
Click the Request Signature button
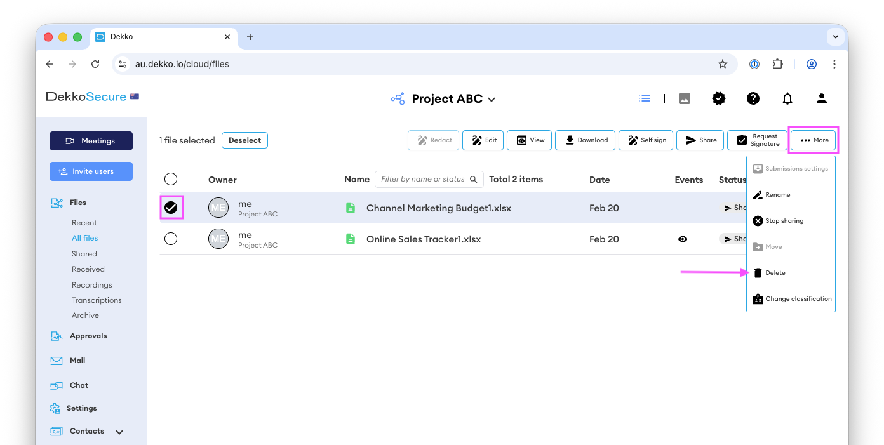click(x=757, y=140)
